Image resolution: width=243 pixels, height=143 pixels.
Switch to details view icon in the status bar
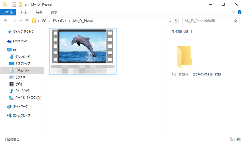[x=232, y=139]
